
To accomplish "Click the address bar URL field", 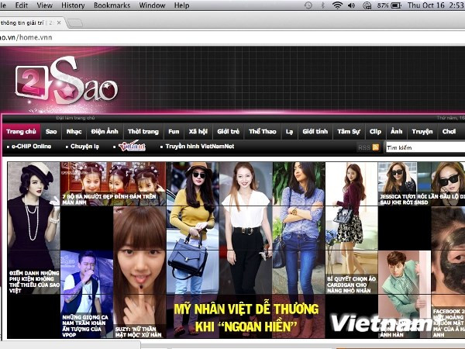I will click(x=232, y=37).
